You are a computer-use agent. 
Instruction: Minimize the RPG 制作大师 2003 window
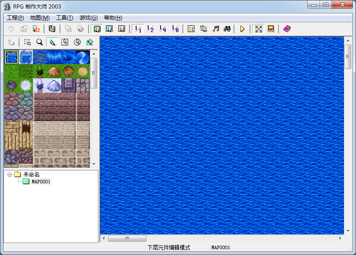point(314,4)
